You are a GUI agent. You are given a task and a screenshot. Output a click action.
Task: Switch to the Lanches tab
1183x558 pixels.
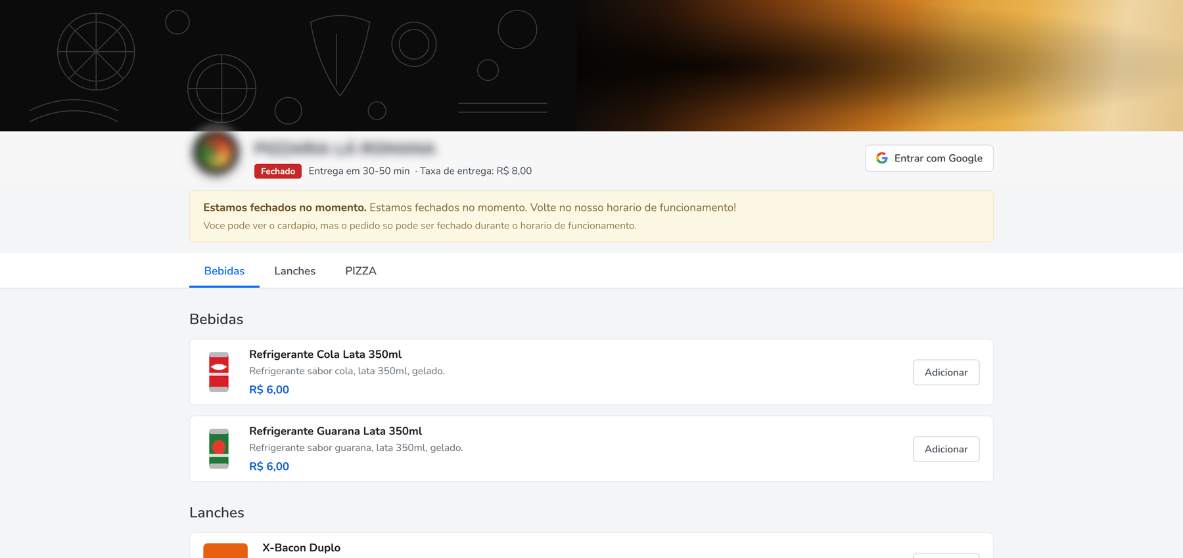[x=295, y=271]
